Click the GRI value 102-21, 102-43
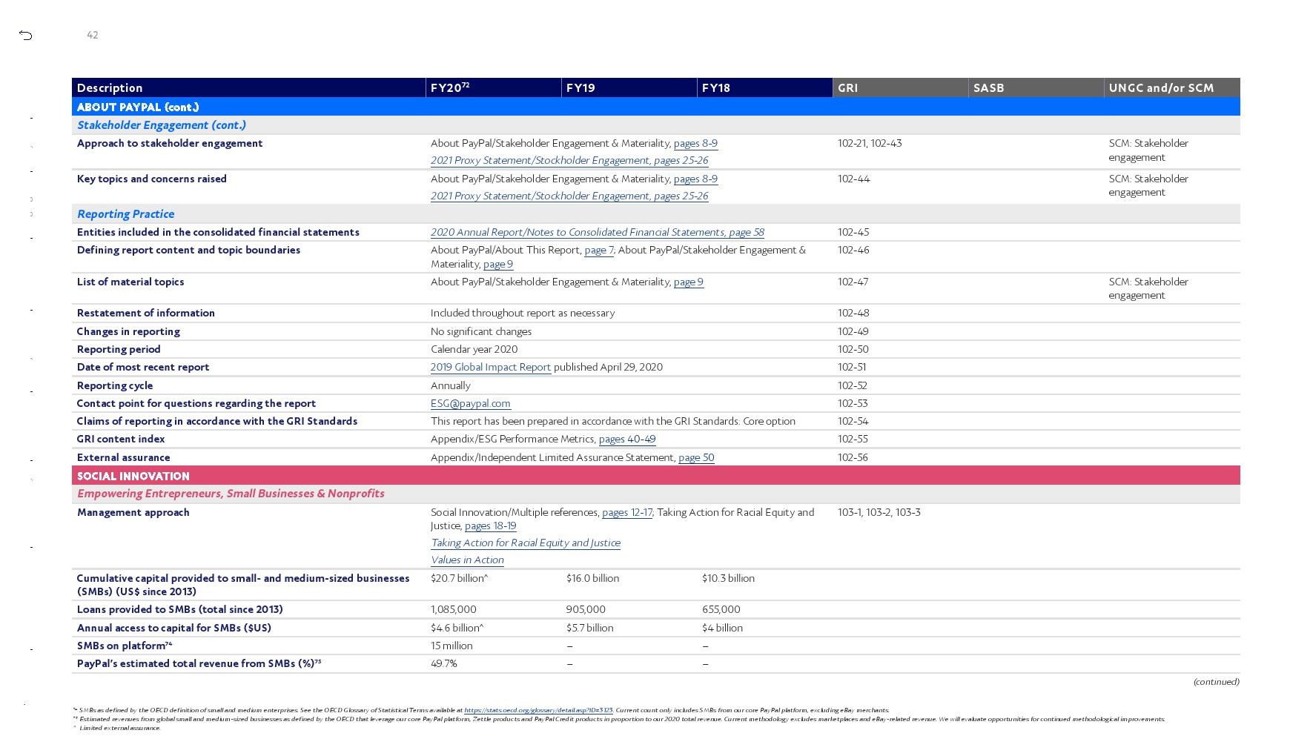1290x756 pixels. tap(870, 144)
